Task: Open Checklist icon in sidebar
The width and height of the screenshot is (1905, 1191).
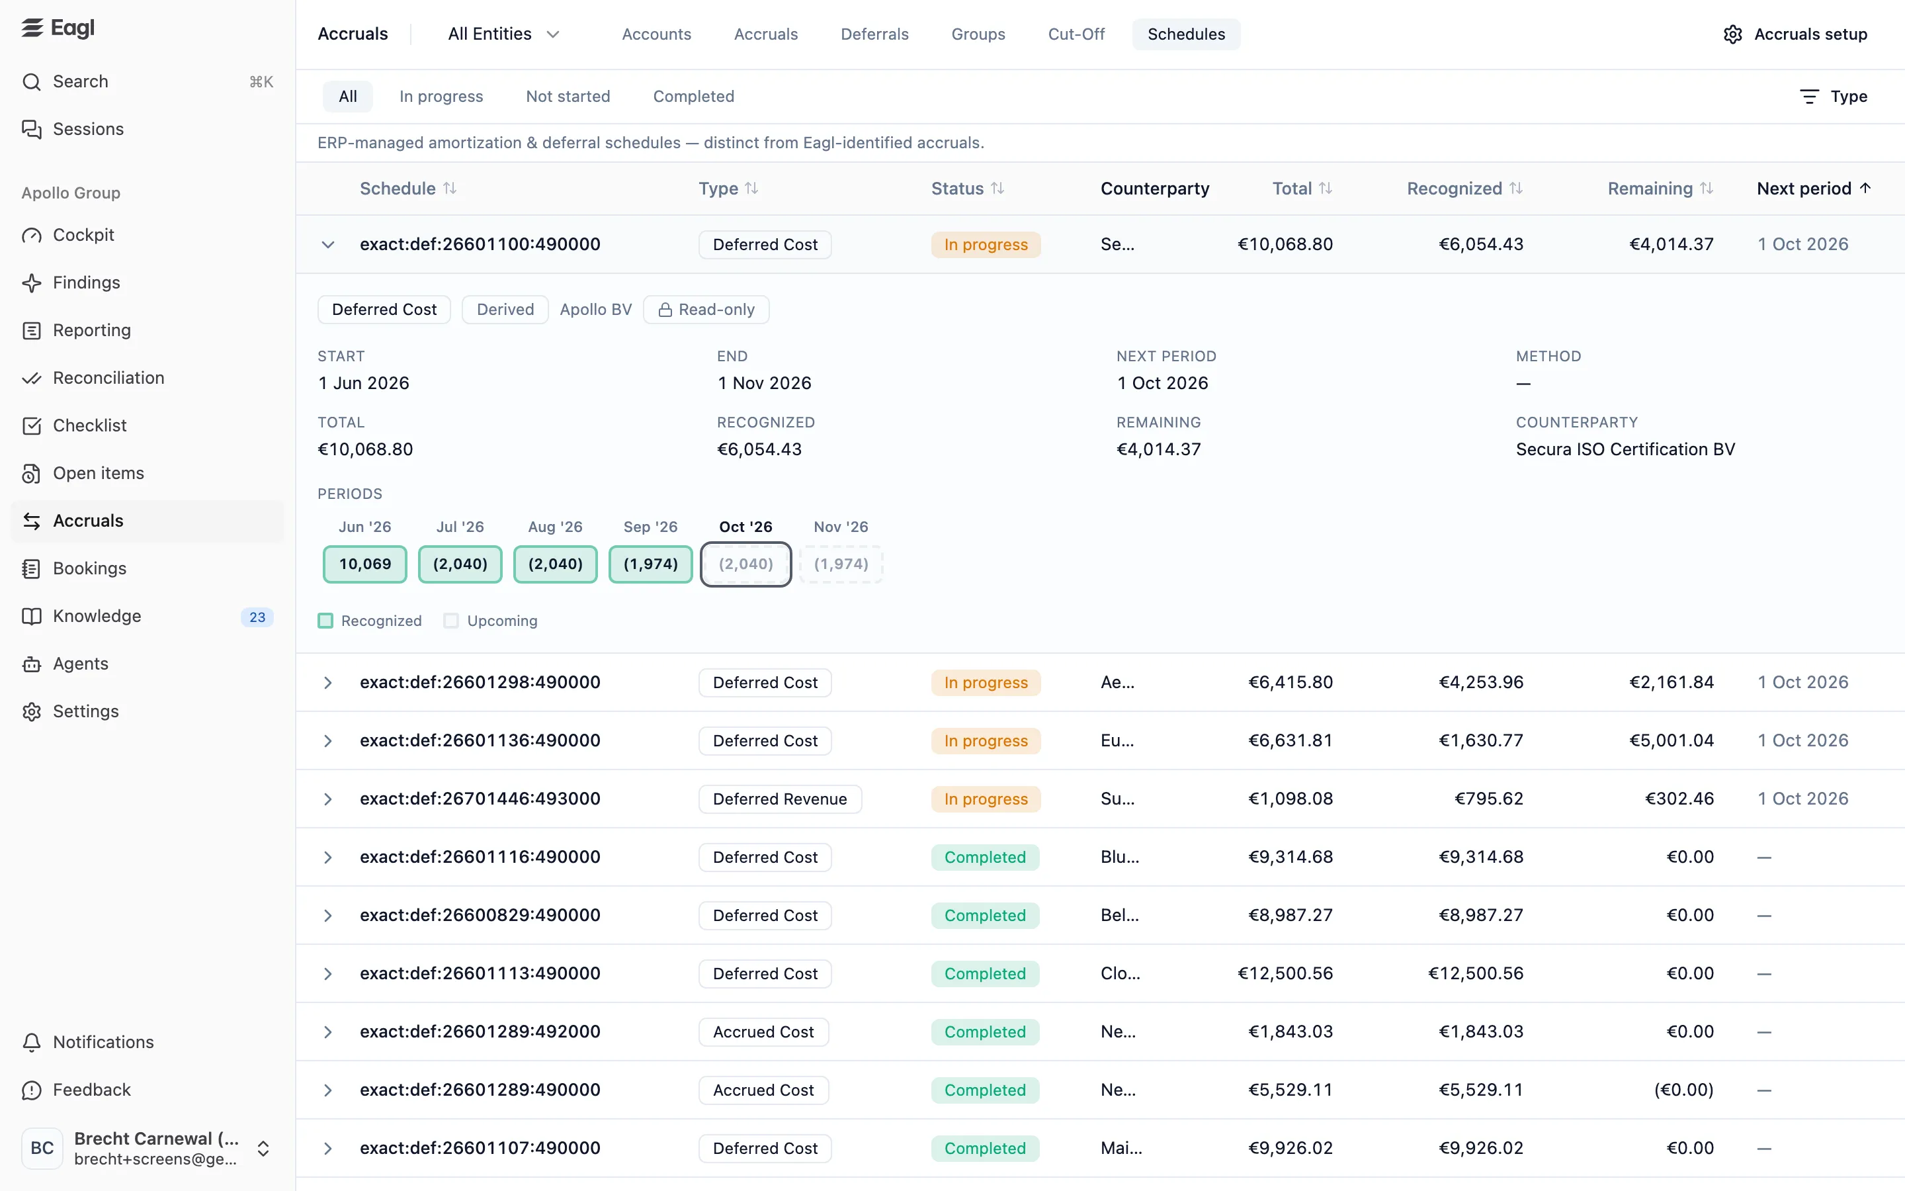Action: pyautogui.click(x=32, y=426)
